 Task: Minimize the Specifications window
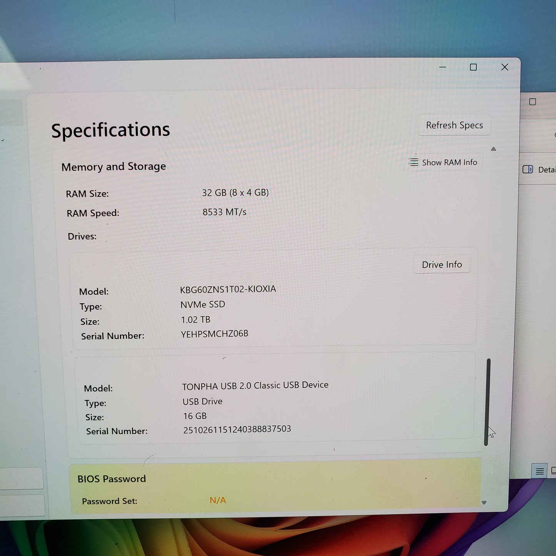point(442,67)
